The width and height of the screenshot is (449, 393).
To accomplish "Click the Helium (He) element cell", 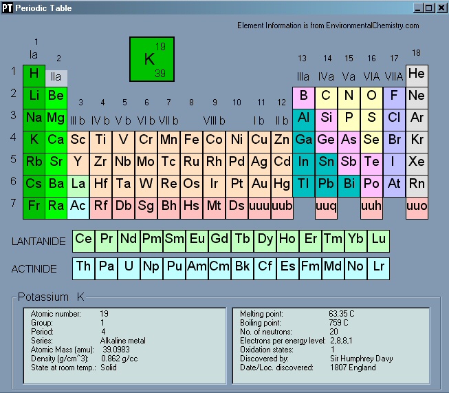I will (417, 74).
